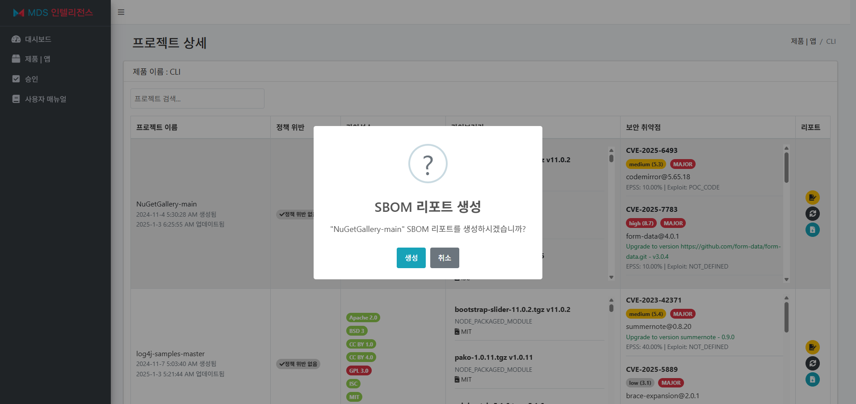Open the summernote 0.9.0 upgrade link

(x=680, y=337)
